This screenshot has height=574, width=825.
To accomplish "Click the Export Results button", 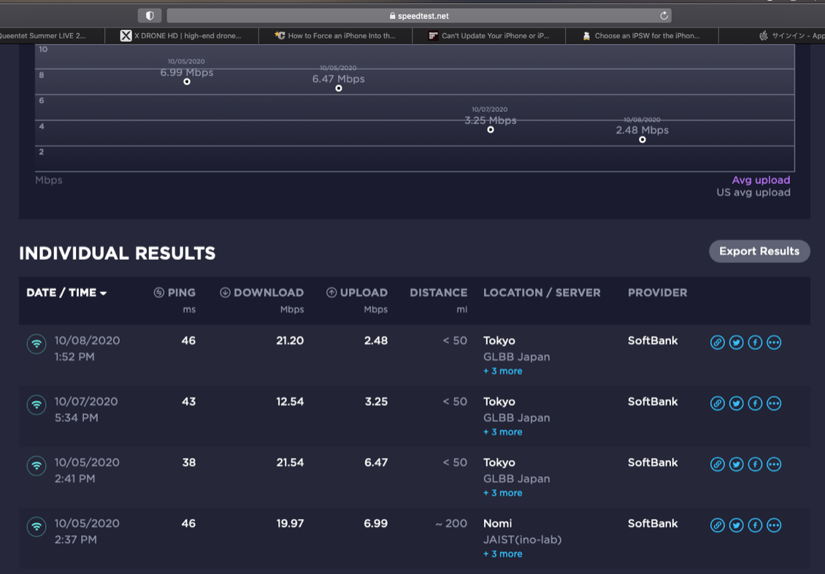I will pos(759,251).
